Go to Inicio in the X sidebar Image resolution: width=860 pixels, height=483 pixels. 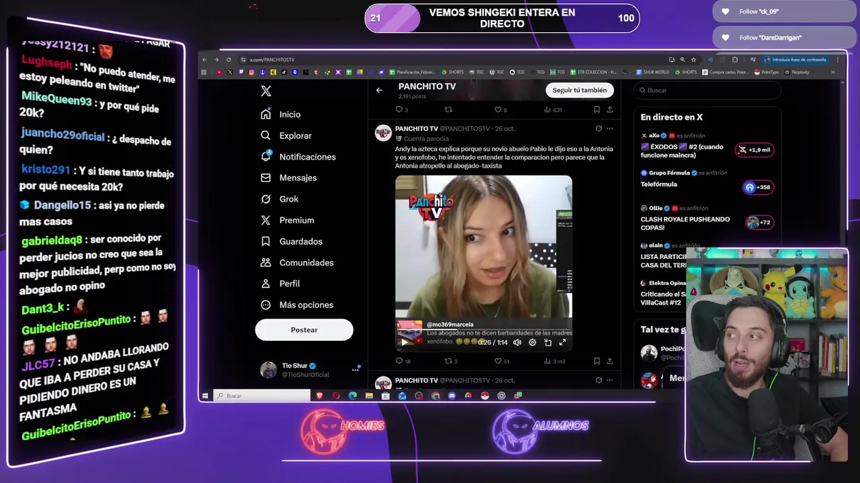(280, 115)
